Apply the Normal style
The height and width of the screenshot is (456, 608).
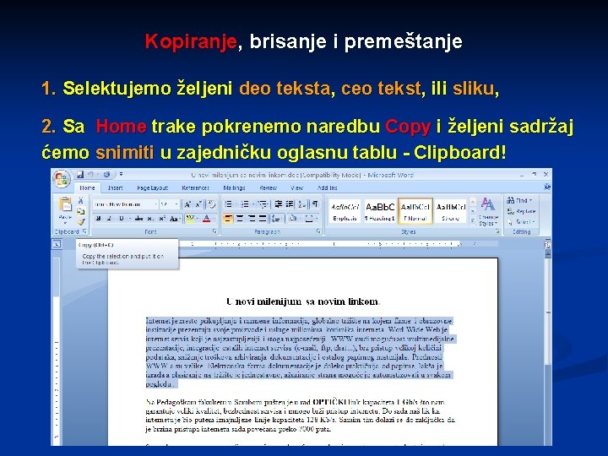[415, 212]
